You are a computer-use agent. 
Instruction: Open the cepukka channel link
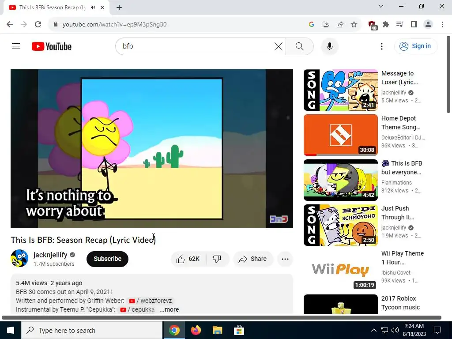[137, 309]
